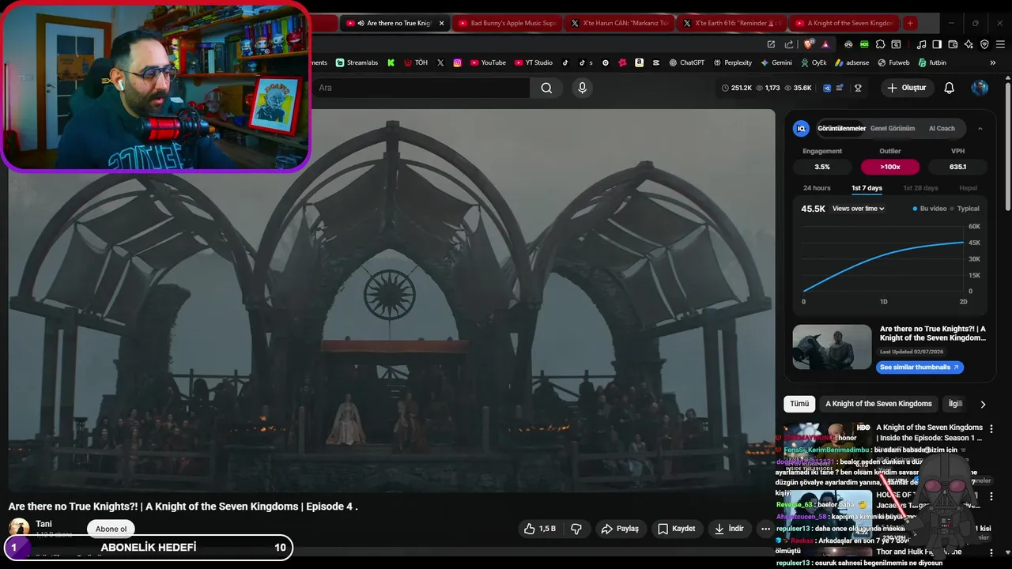Click the İndir download button
Screen dimensions: 1012x569
(x=729, y=529)
